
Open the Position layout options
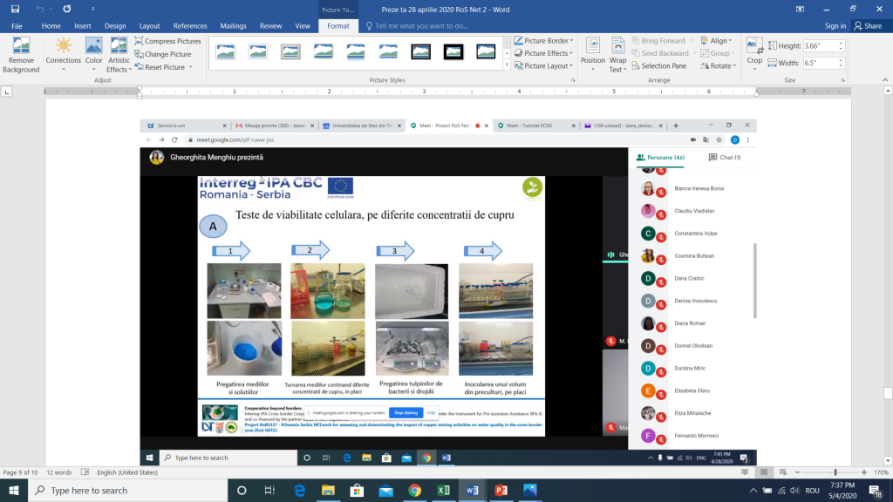pyautogui.click(x=593, y=54)
